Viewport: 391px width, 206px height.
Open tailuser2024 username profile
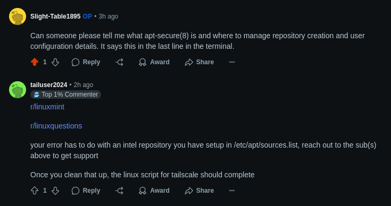pos(48,85)
